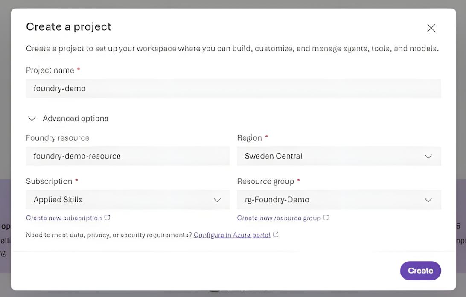Click the Create a project heading

tap(69, 27)
